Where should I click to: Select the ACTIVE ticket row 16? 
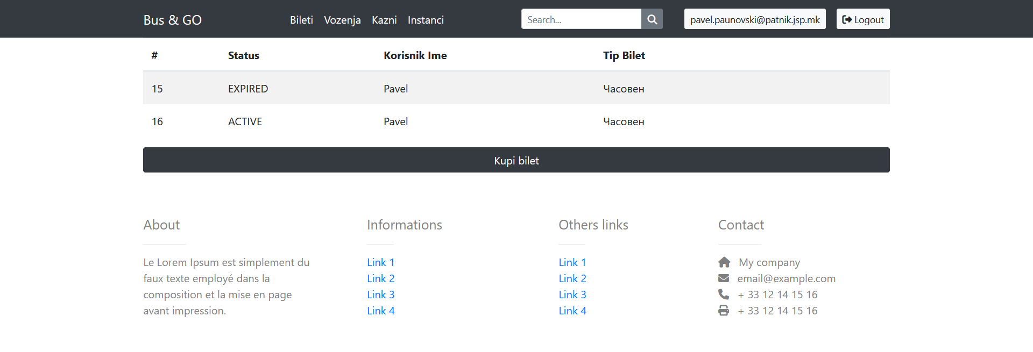point(516,121)
